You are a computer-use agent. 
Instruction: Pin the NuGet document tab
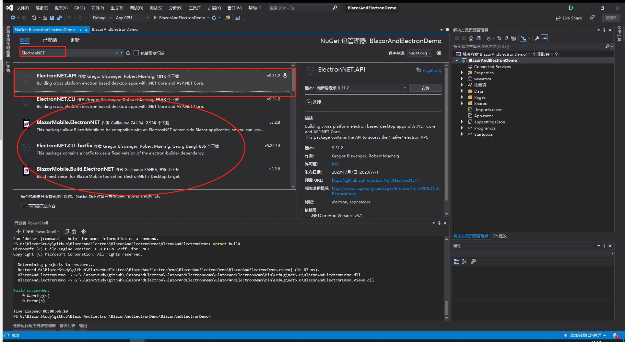[80, 30]
